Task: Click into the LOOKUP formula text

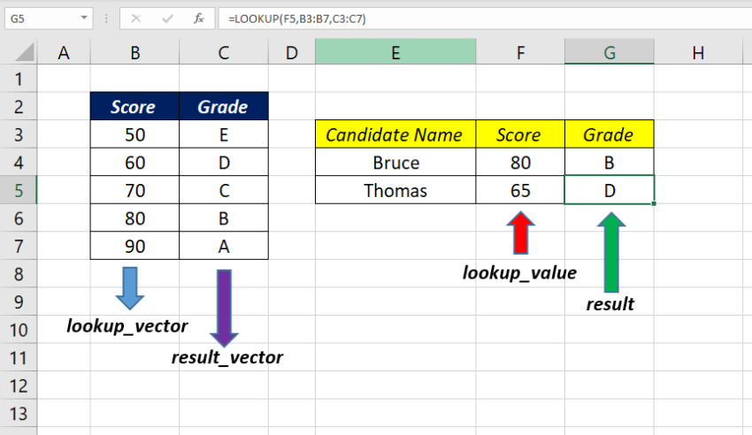Action: (291, 18)
